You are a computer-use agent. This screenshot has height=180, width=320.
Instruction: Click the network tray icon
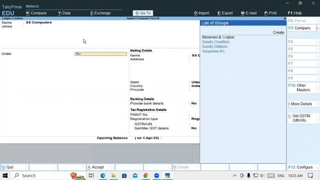[255, 175]
